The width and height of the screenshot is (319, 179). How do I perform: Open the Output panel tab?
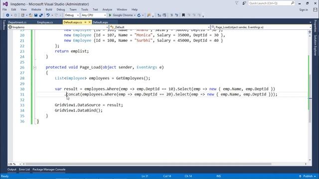[12, 170]
